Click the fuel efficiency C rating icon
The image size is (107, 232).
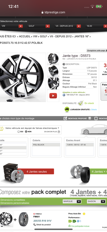click(x=70, y=221)
